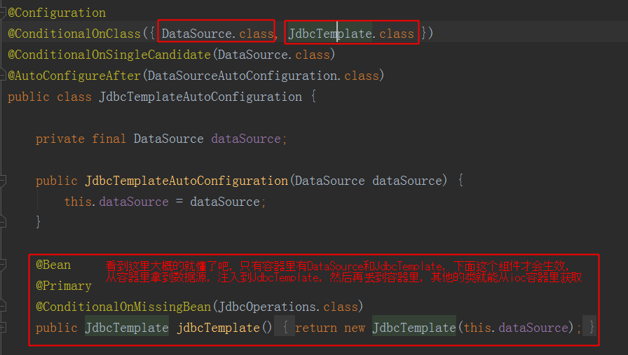The image size is (628, 355).
Task: Click the dataSource field name after final DataSource
Action: (x=246, y=139)
